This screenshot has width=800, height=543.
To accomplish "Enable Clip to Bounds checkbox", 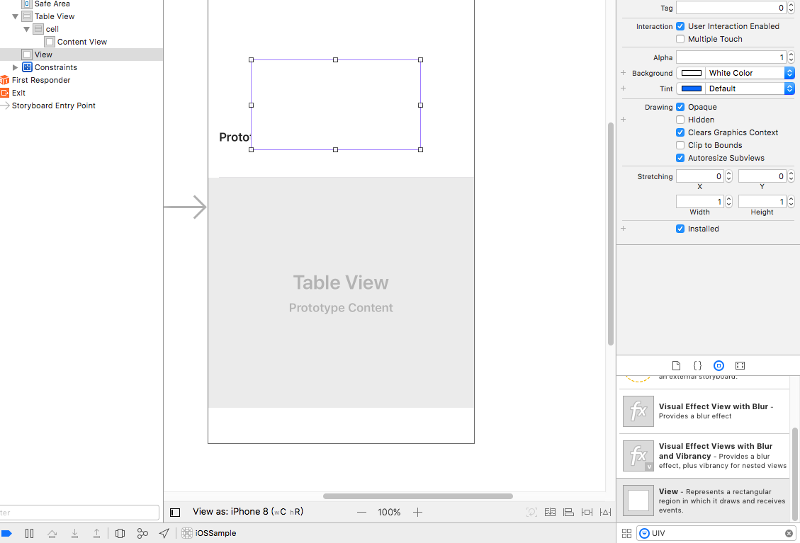I will [680, 145].
